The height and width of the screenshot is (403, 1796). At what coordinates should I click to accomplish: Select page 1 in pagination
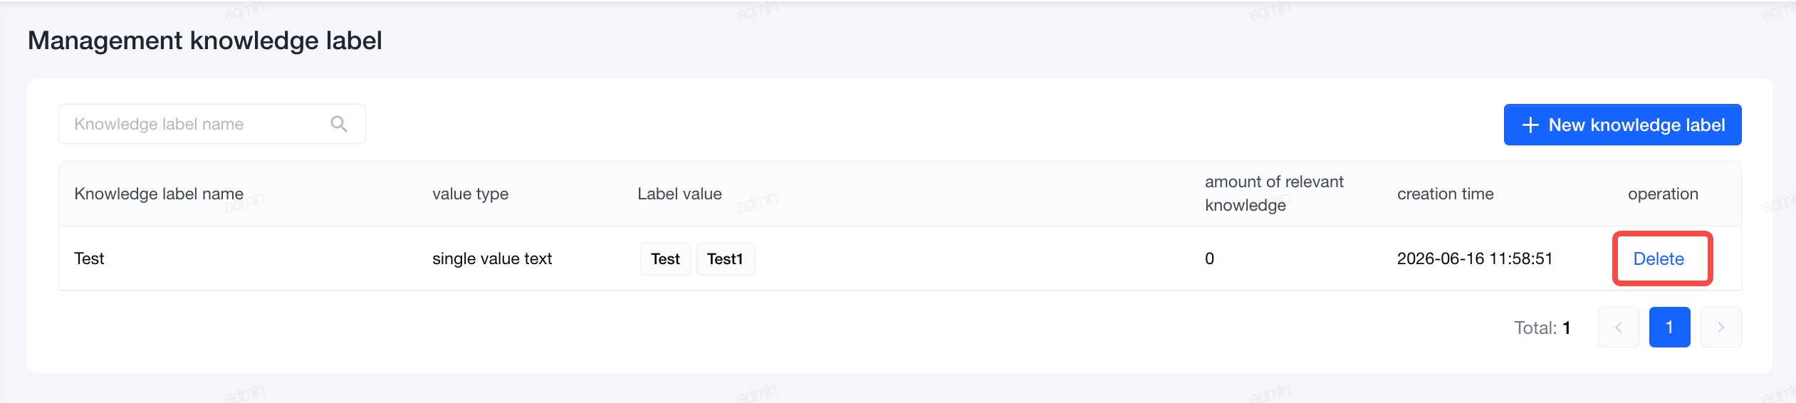point(1670,328)
